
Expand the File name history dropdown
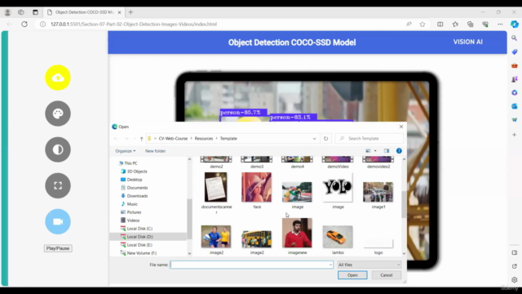point(330,265)
